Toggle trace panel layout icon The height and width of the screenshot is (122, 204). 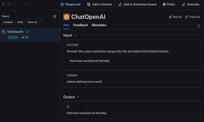tap(54, 16)
